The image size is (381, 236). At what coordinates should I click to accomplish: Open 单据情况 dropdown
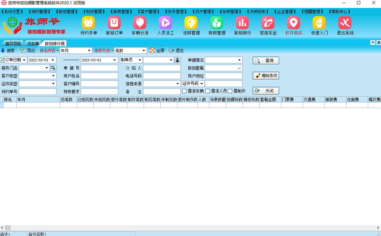(x=239, y=60)
